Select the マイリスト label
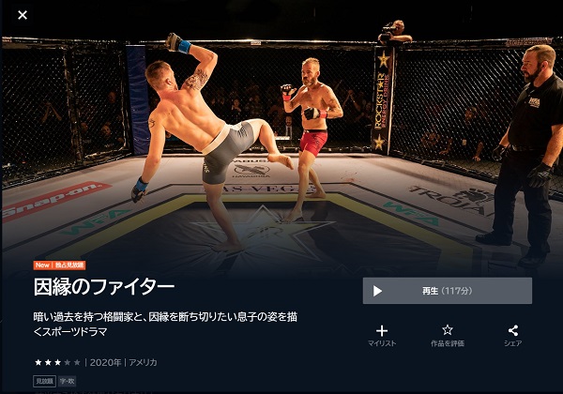The image size is (563, 394). [382, 343]
